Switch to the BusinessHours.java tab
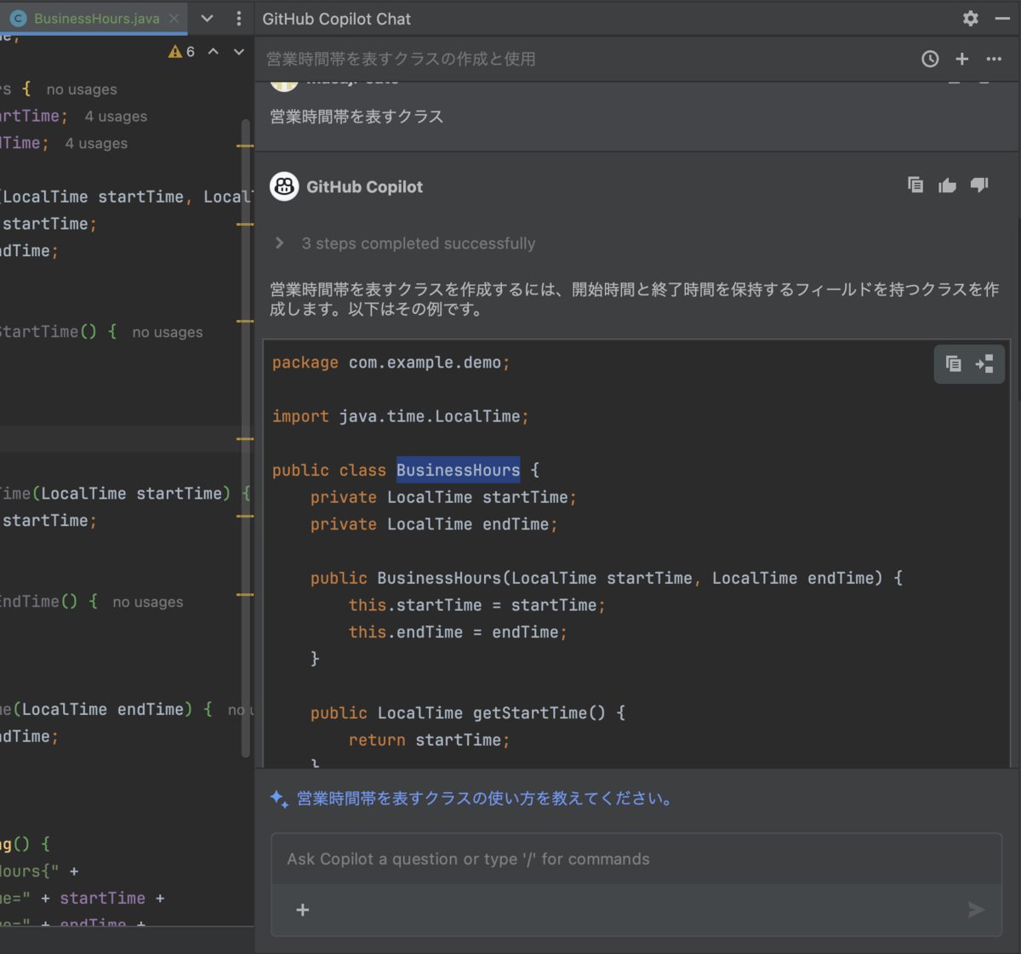Screen dimensions: 1021x954 (94, 18)
